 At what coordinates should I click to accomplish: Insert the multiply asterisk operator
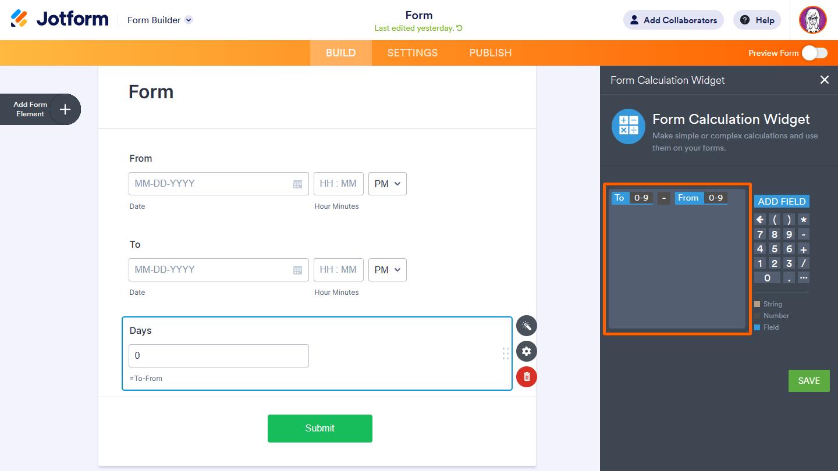pos(804,220)
